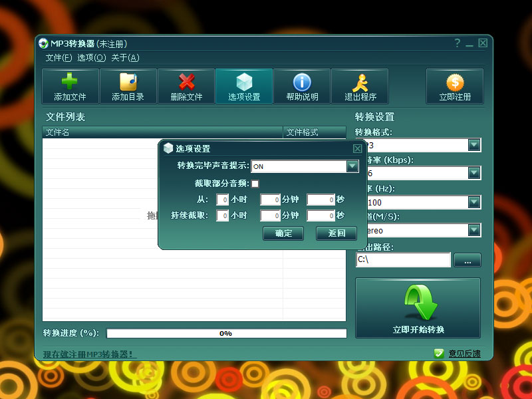Image resolution: width=532 pixels, height=399 pixels.
Task: Click the question mark help icon in title bar
Action: (458, 43)
